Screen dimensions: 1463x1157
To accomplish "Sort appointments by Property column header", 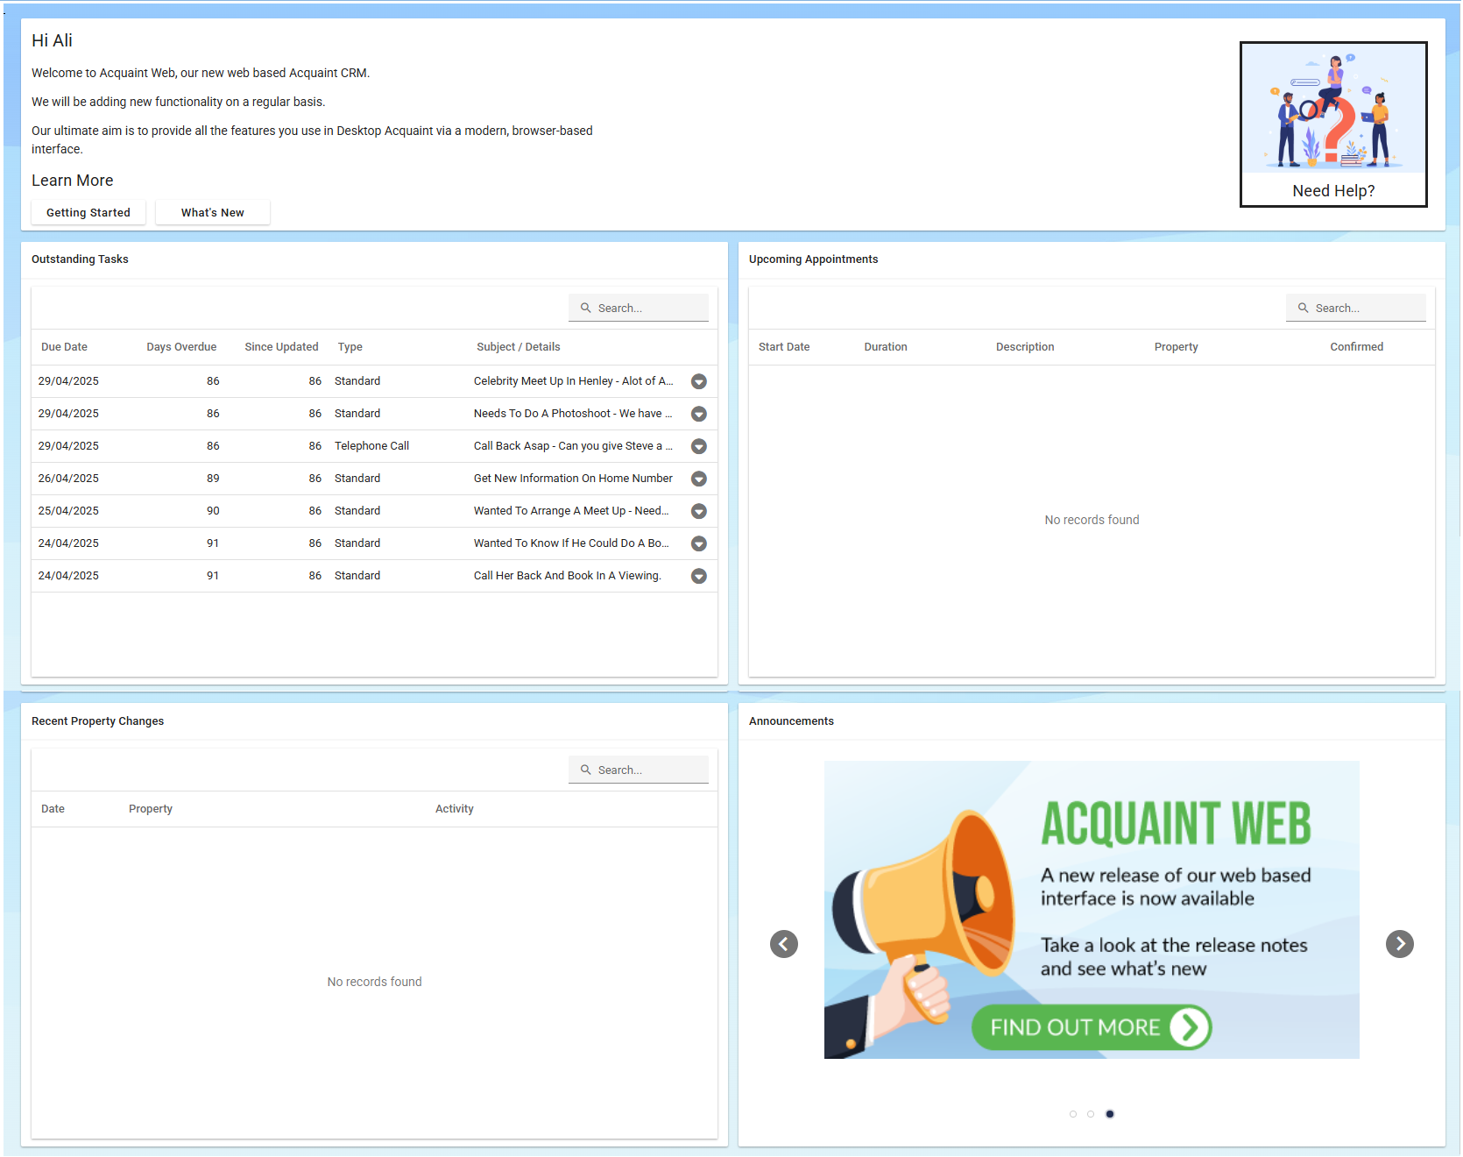I will [1176, 347].
